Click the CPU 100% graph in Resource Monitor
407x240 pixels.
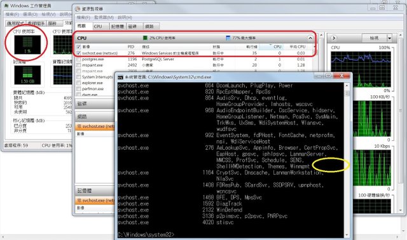click(x=361, y=69)
